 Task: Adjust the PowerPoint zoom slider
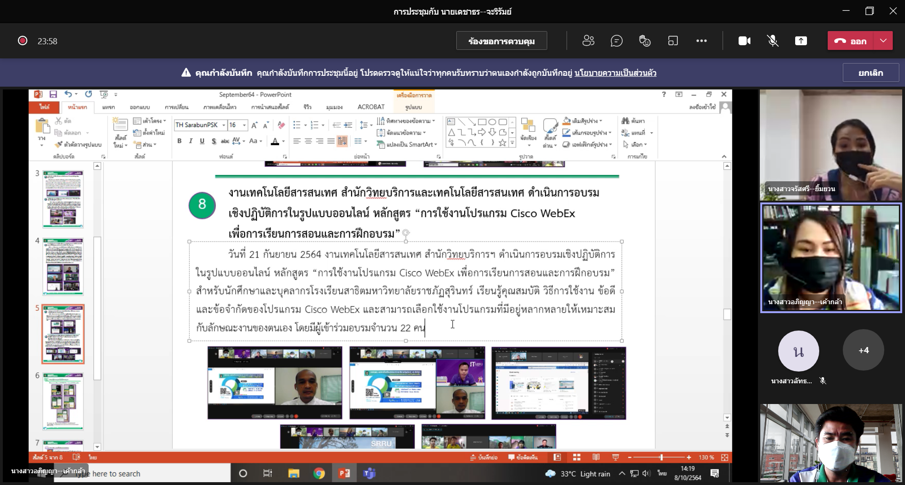[661, 457]
